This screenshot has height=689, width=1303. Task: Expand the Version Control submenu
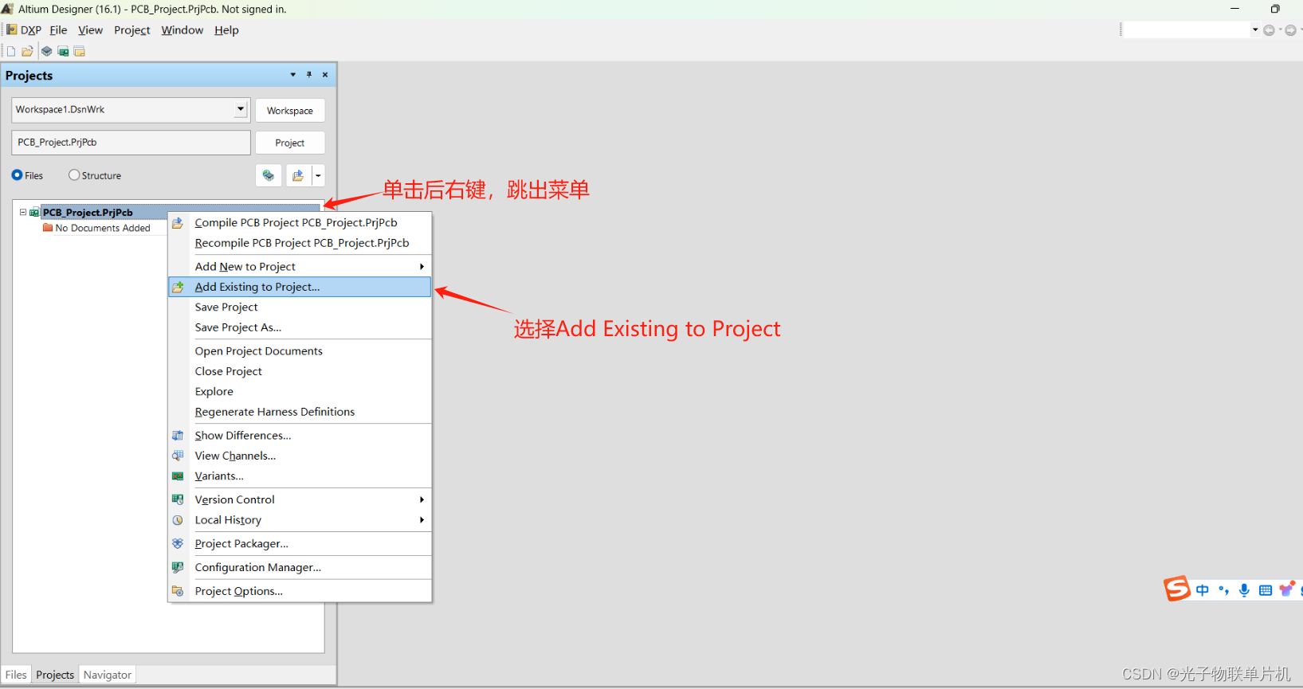point(300,499)
